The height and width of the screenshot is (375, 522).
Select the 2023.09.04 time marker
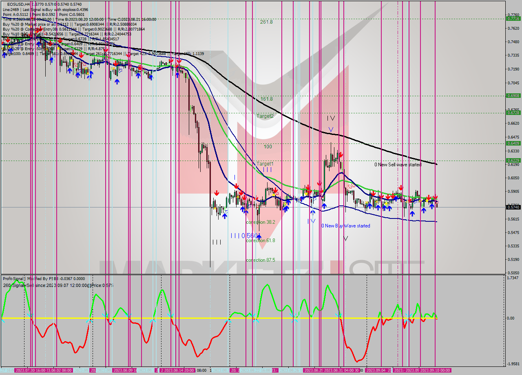[x=376, y=370]
